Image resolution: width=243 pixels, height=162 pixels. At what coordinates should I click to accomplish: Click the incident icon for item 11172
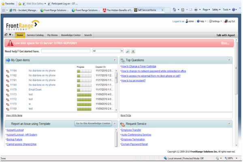[x=8, y=99]
